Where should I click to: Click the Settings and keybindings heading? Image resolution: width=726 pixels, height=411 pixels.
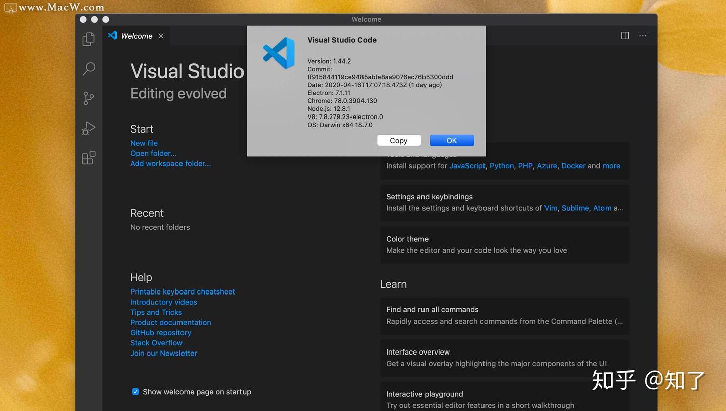tap(429, 197)
